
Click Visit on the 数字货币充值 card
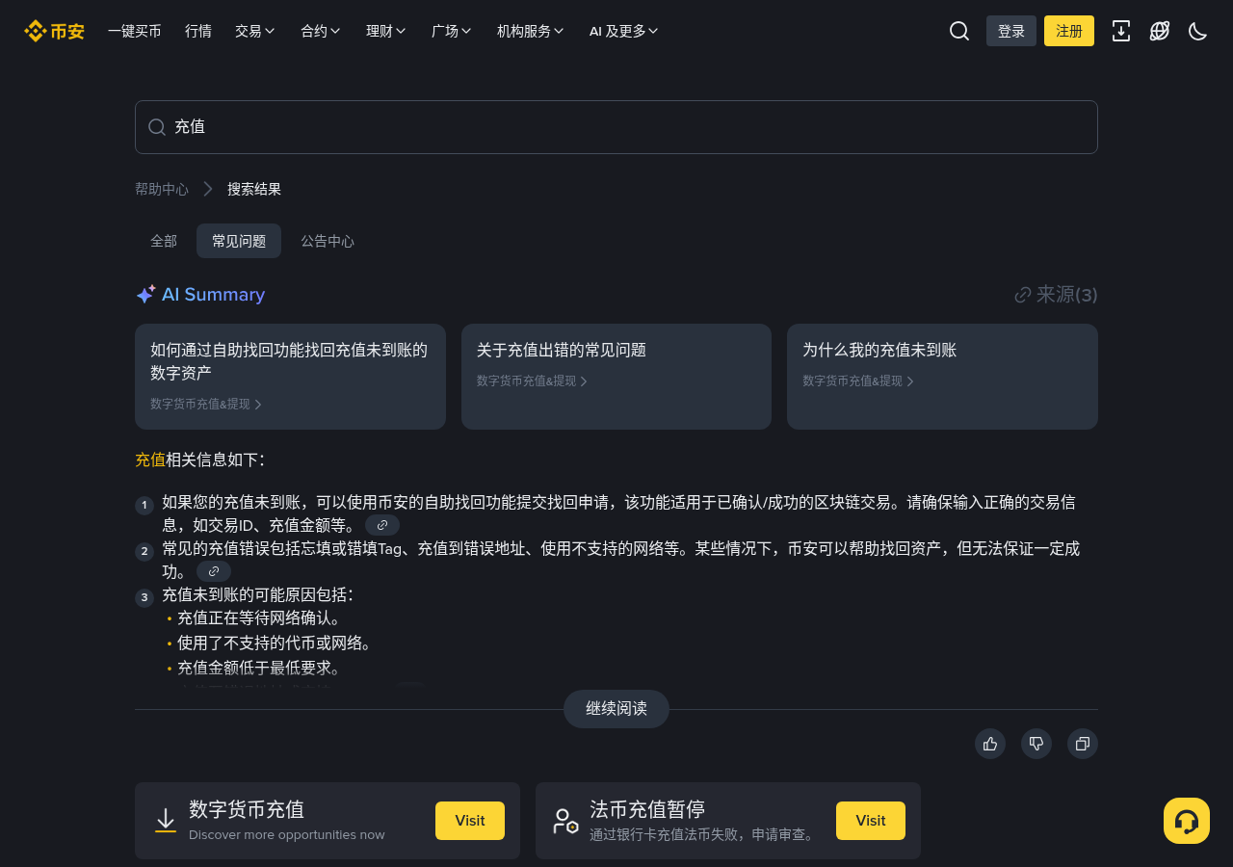coord(470,821)
